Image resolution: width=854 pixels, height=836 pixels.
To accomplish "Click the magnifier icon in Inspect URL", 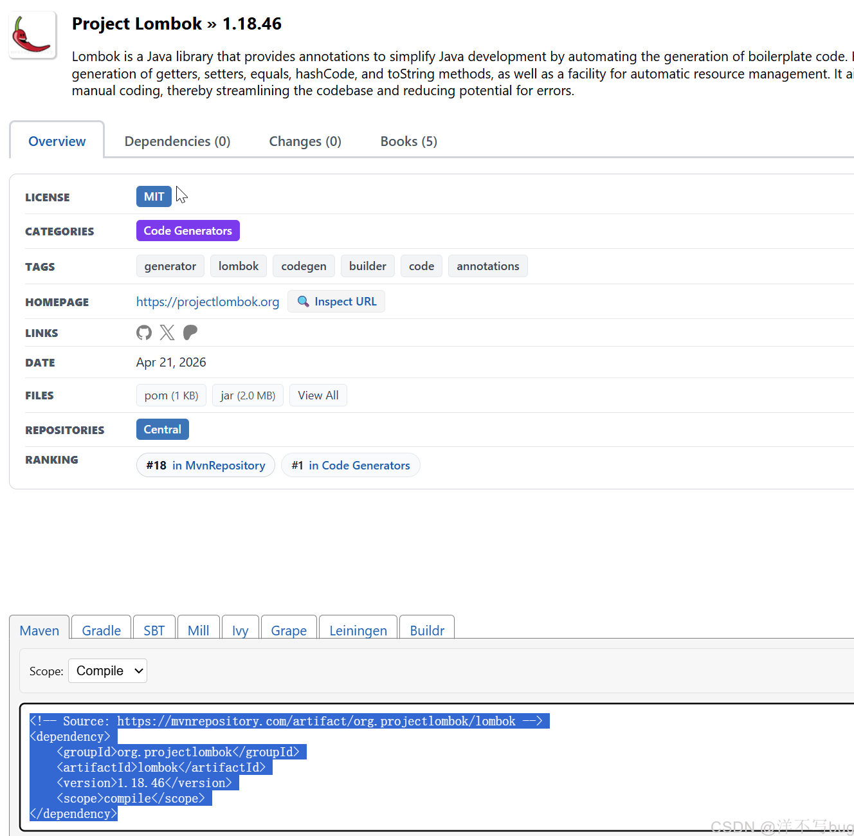I will [303, 302].
